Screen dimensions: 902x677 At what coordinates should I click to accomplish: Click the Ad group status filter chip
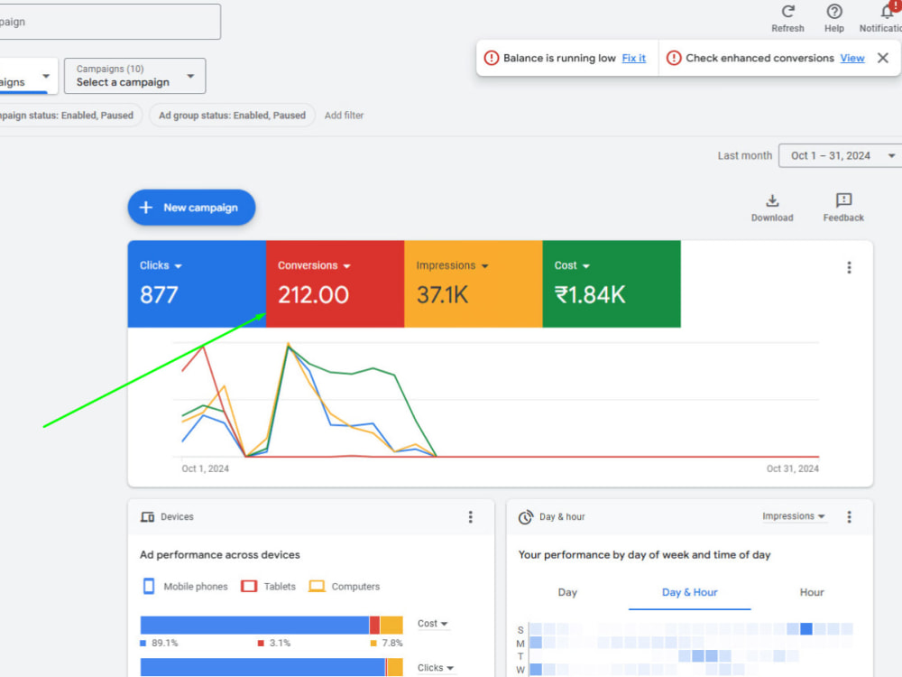(x=232, y=116)
